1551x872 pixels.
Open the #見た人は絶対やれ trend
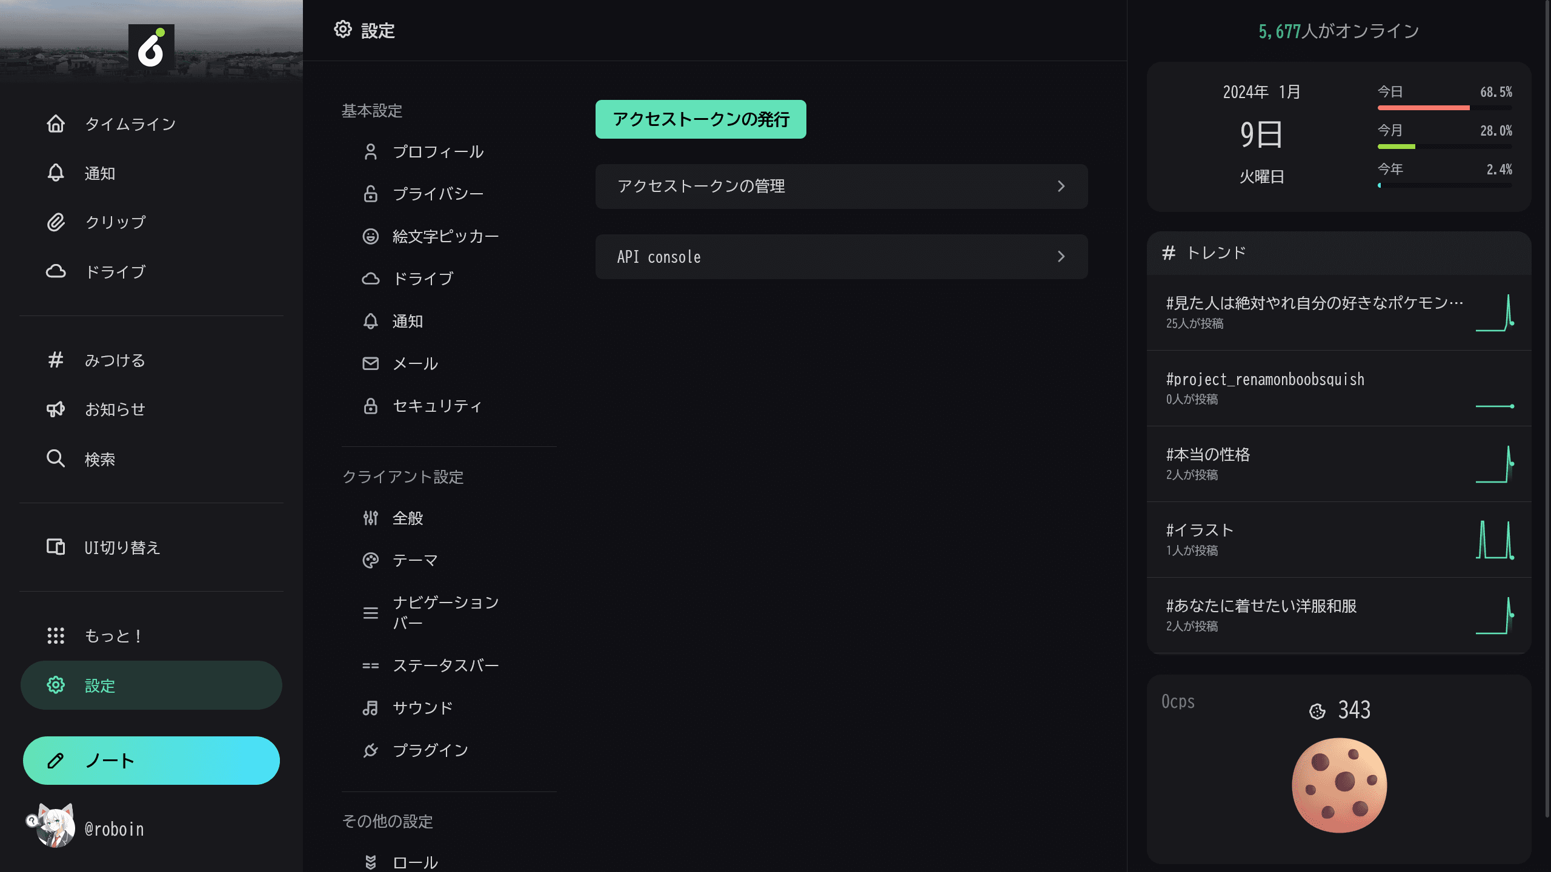tap(1339, 312)
